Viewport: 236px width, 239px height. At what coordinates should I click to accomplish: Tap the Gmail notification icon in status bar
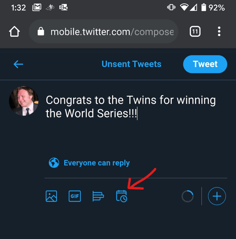pyautogui.click(x=37, y=7)
